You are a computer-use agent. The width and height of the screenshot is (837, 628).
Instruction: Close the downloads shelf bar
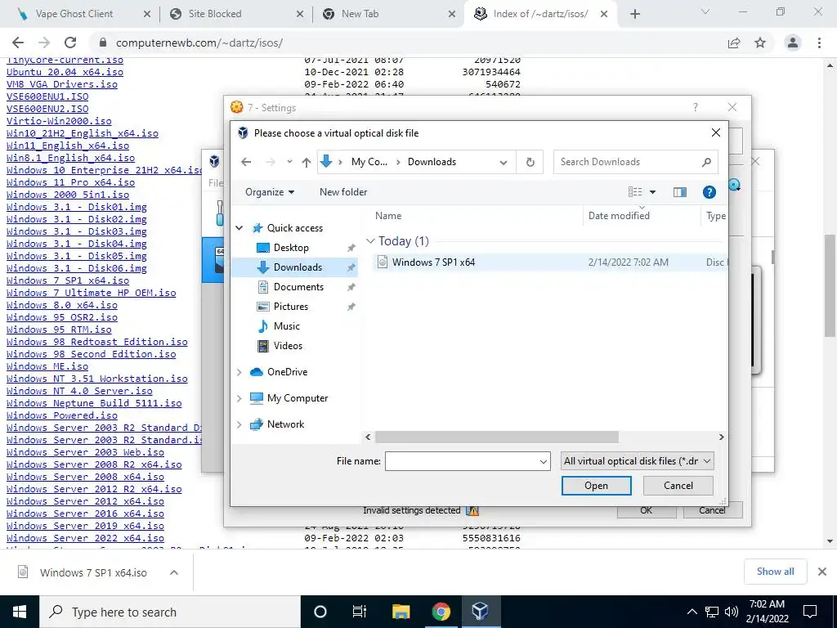point(822,572)
